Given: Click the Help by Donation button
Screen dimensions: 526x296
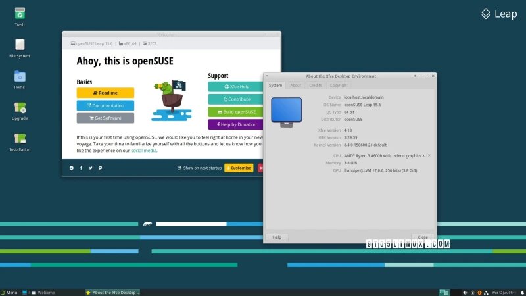Looking at the screenshot, I should 235,124.
